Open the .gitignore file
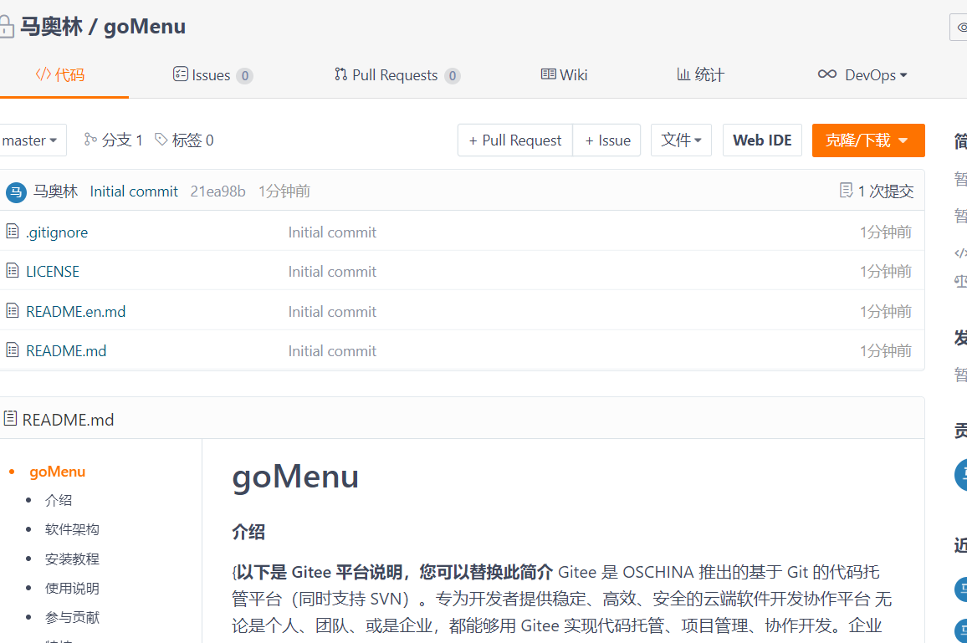Screen dimensions: 967x643 coord(57,232)
